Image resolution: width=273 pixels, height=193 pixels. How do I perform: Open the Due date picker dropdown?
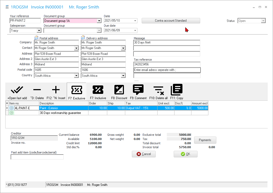[x=135, y=31]
